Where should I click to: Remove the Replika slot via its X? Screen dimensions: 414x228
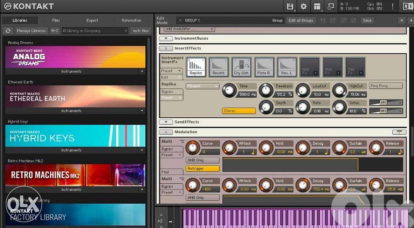pos(203,60)
